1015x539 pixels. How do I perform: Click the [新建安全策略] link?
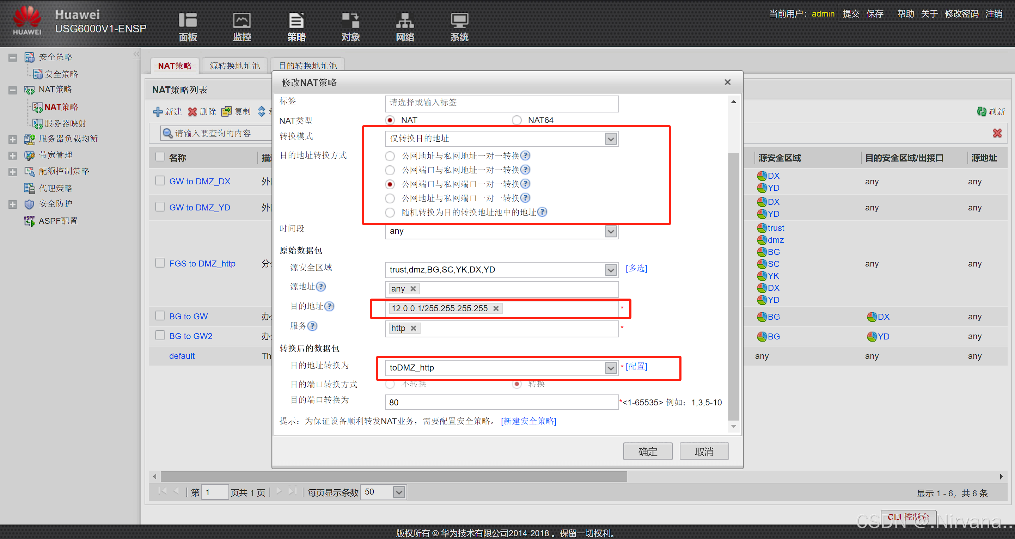pos(528,421)
